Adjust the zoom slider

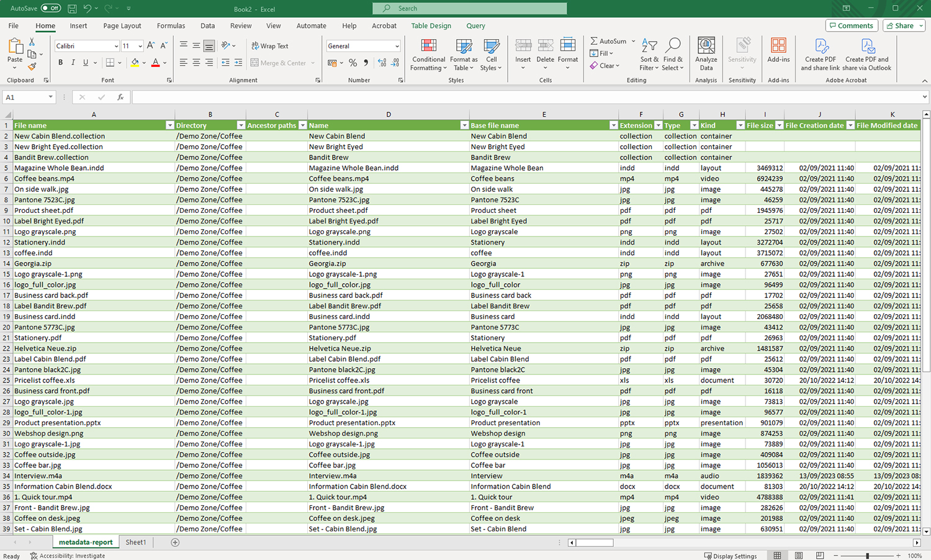(x=867, y=556)
